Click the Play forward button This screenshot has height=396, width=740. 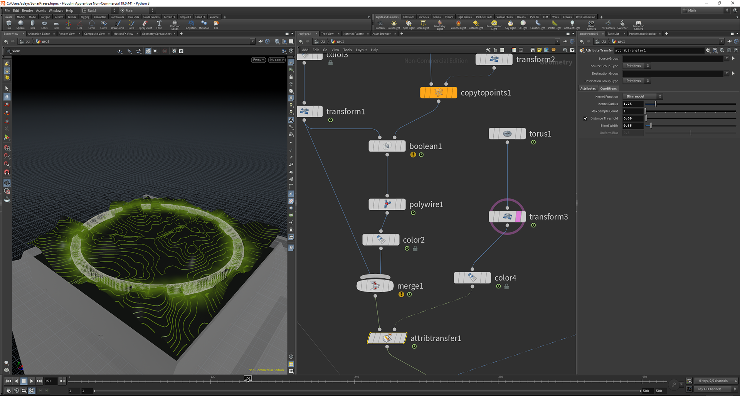point(32,381)
